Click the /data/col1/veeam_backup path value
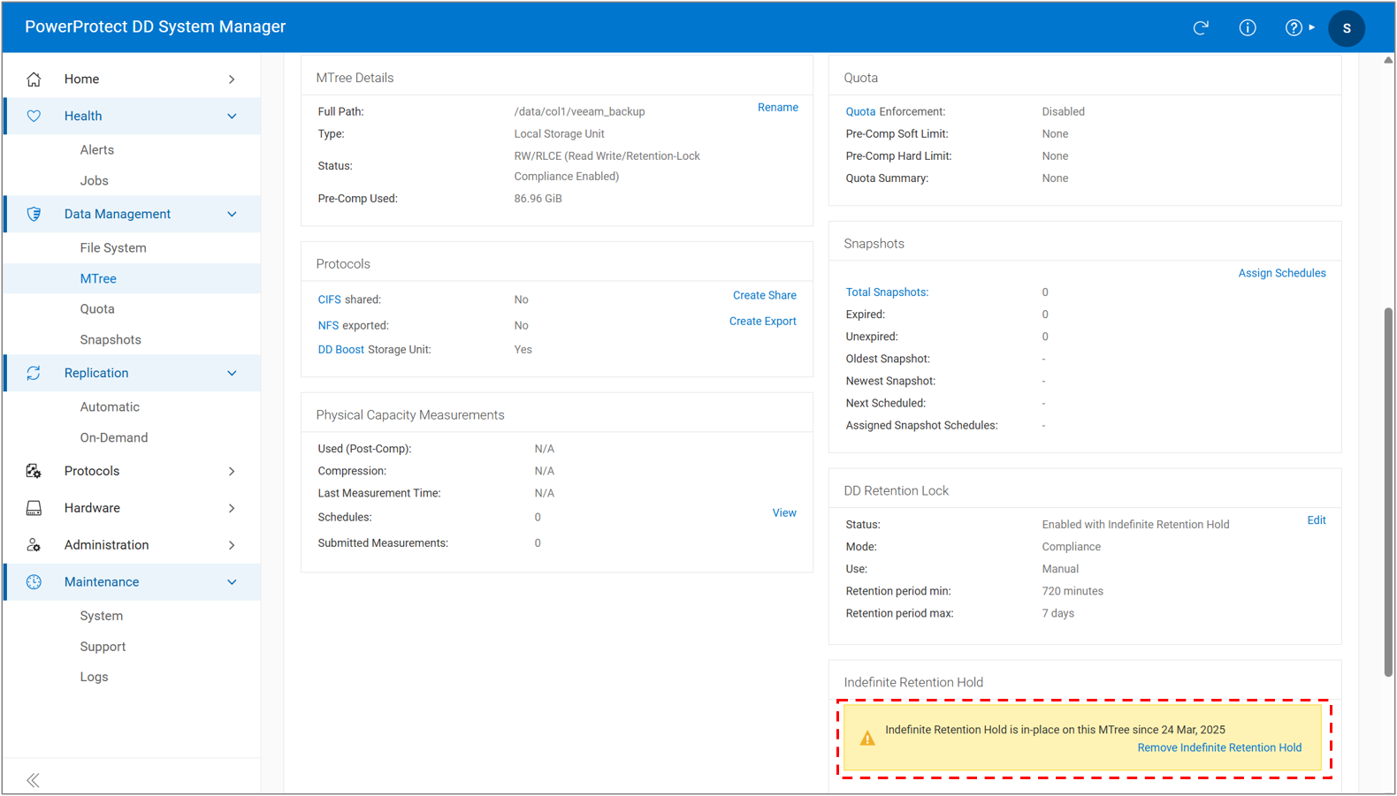 coord(579,112)
